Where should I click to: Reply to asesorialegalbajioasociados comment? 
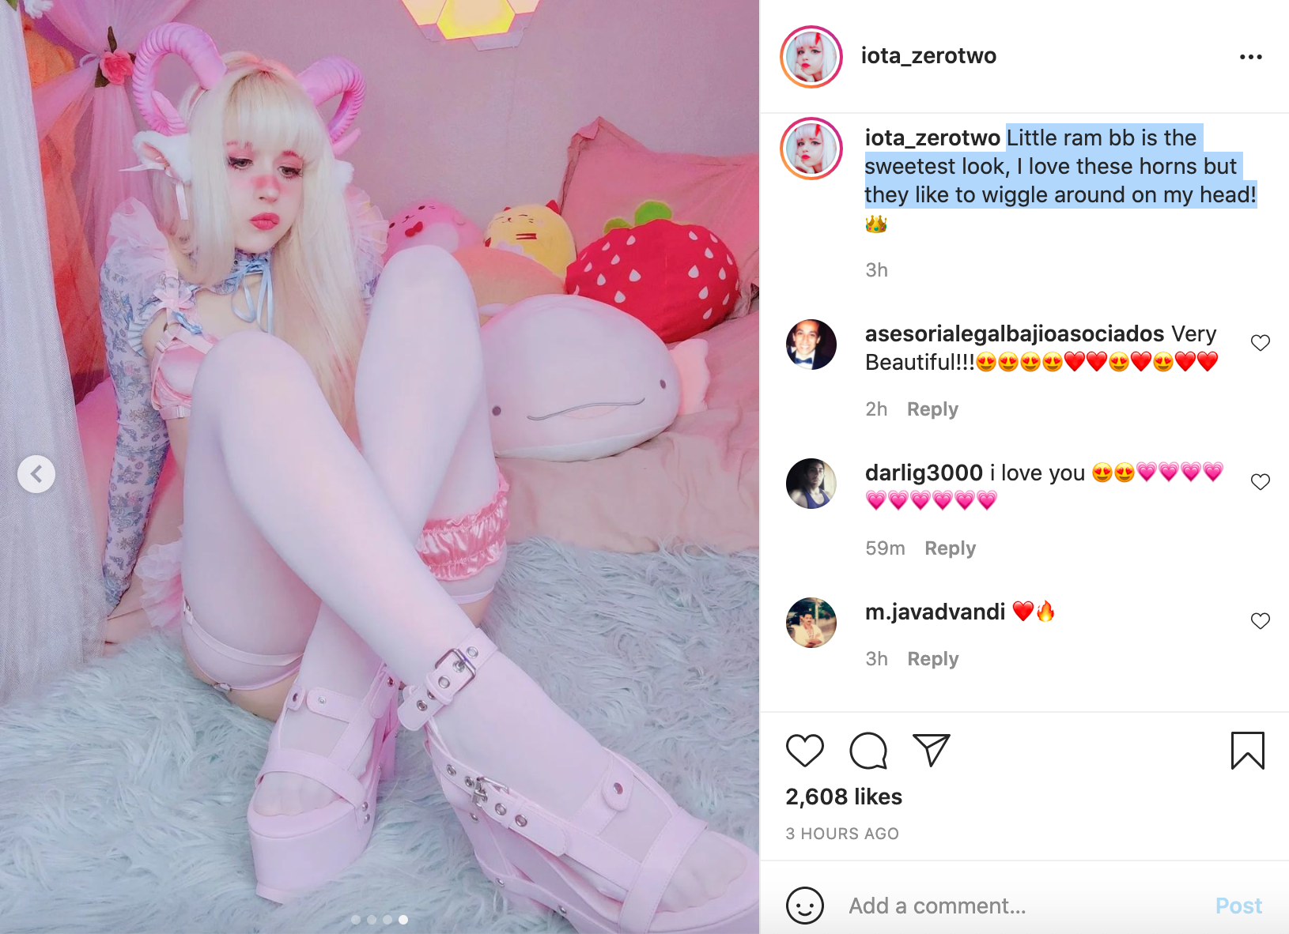(932, 409)
